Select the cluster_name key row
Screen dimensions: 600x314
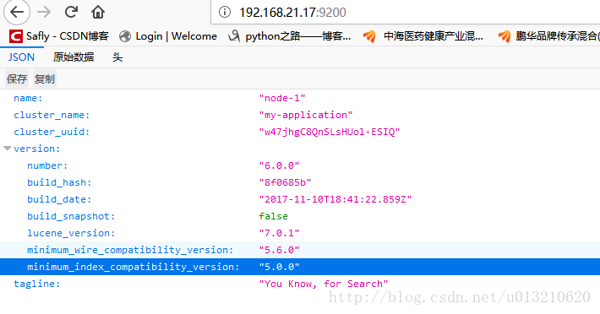[x=52, y=115]
